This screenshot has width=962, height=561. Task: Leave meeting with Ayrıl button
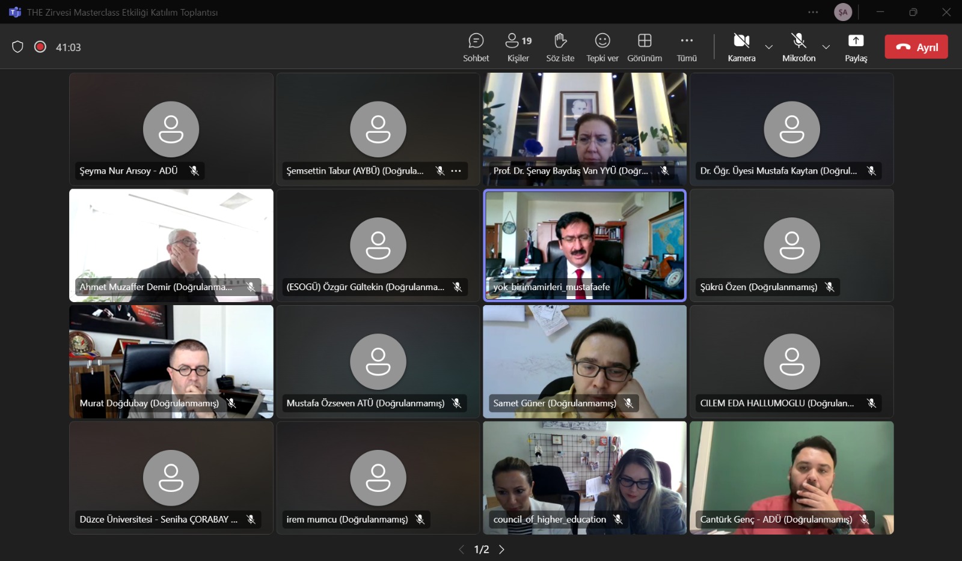[916, 47]
